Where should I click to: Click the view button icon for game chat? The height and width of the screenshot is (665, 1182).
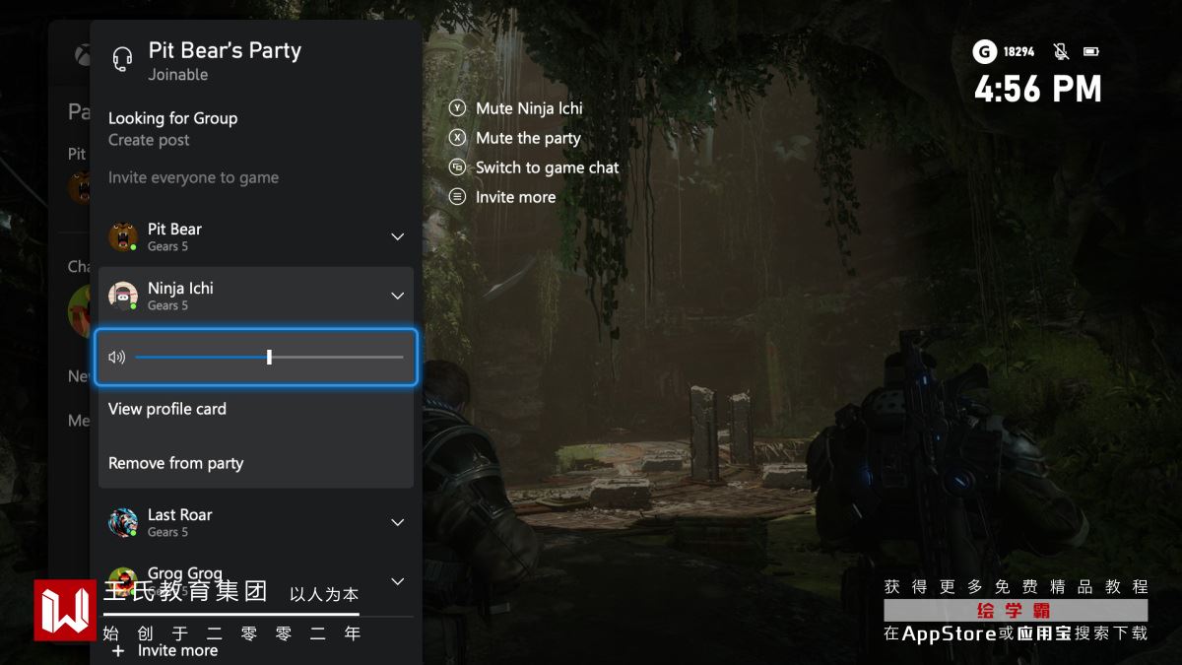(457, 167)
